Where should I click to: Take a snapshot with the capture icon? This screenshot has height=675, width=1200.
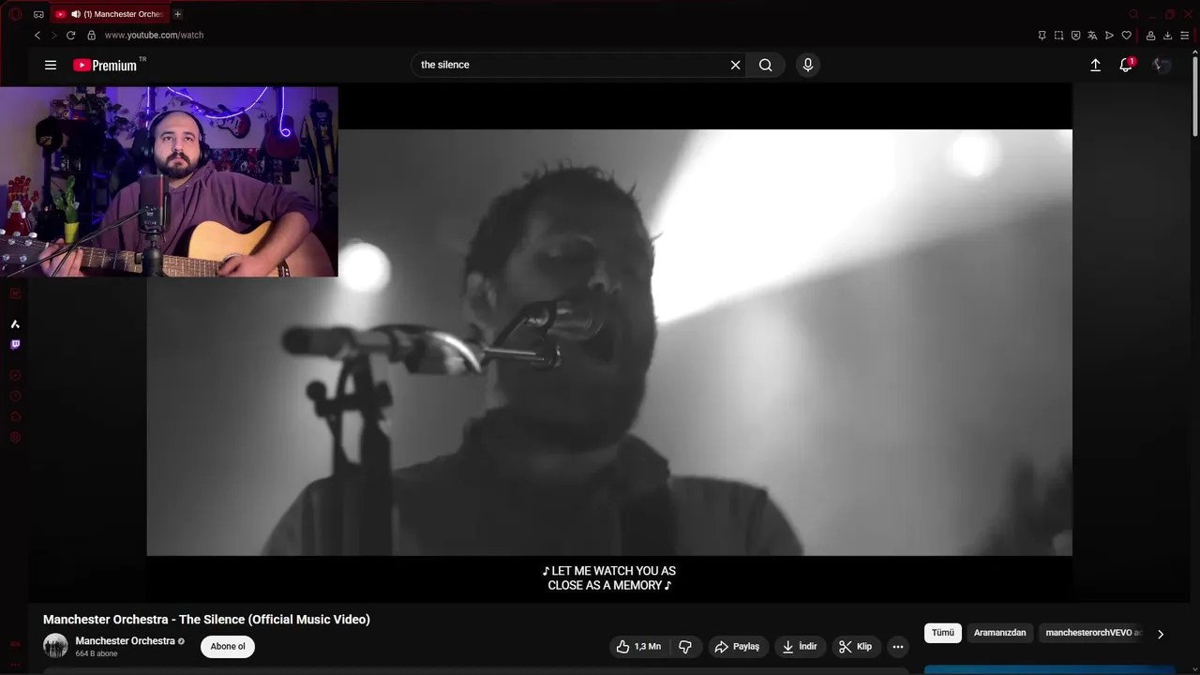click(1058, 35)
